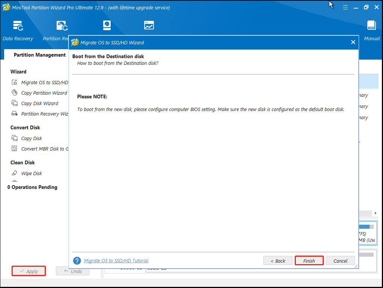Click the MiniTool app logo in title bar
Image resolution: width=383 pixels, height=288 pixels.
6,7
